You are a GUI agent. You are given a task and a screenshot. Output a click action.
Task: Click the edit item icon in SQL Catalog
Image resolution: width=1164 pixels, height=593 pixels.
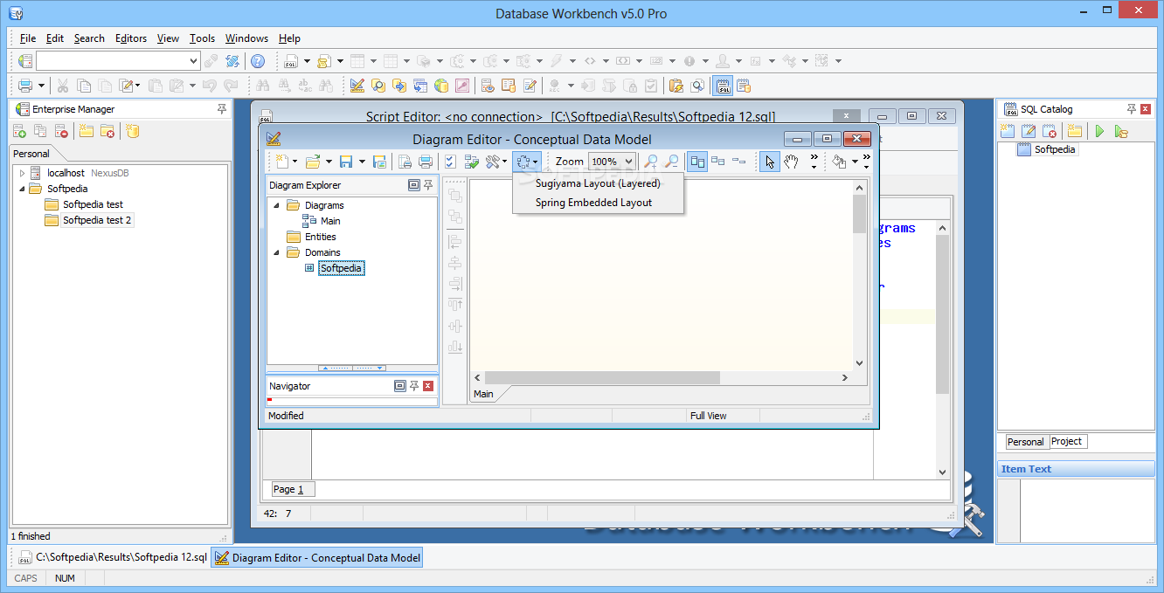tap(1029, 132)
